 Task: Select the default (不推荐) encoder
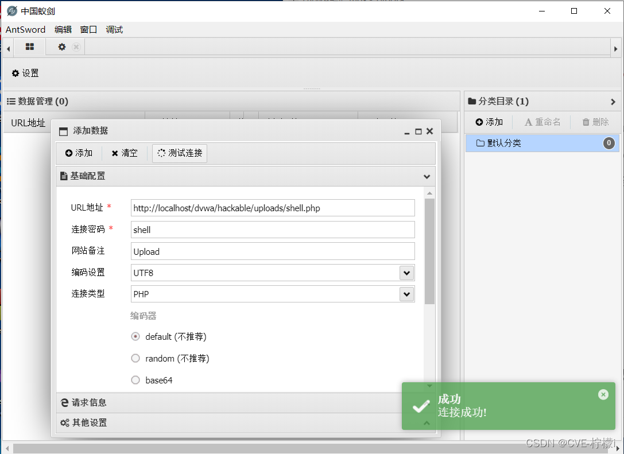pos(135,336)
